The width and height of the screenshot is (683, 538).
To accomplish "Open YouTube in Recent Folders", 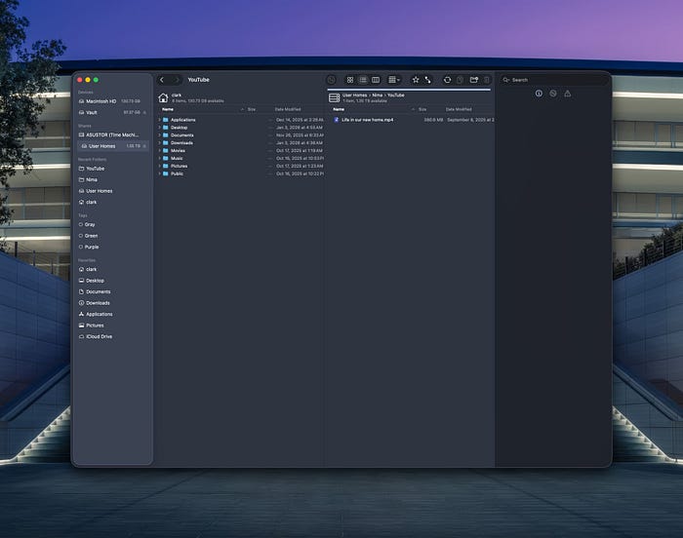I will click(113, 169).
